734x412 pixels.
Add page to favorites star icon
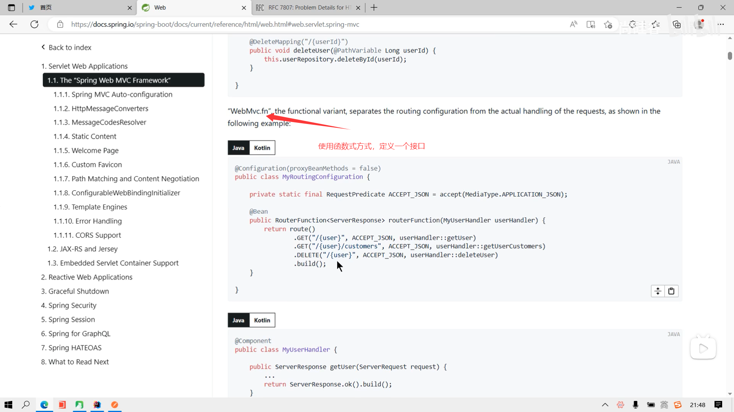tap(608, 24)
